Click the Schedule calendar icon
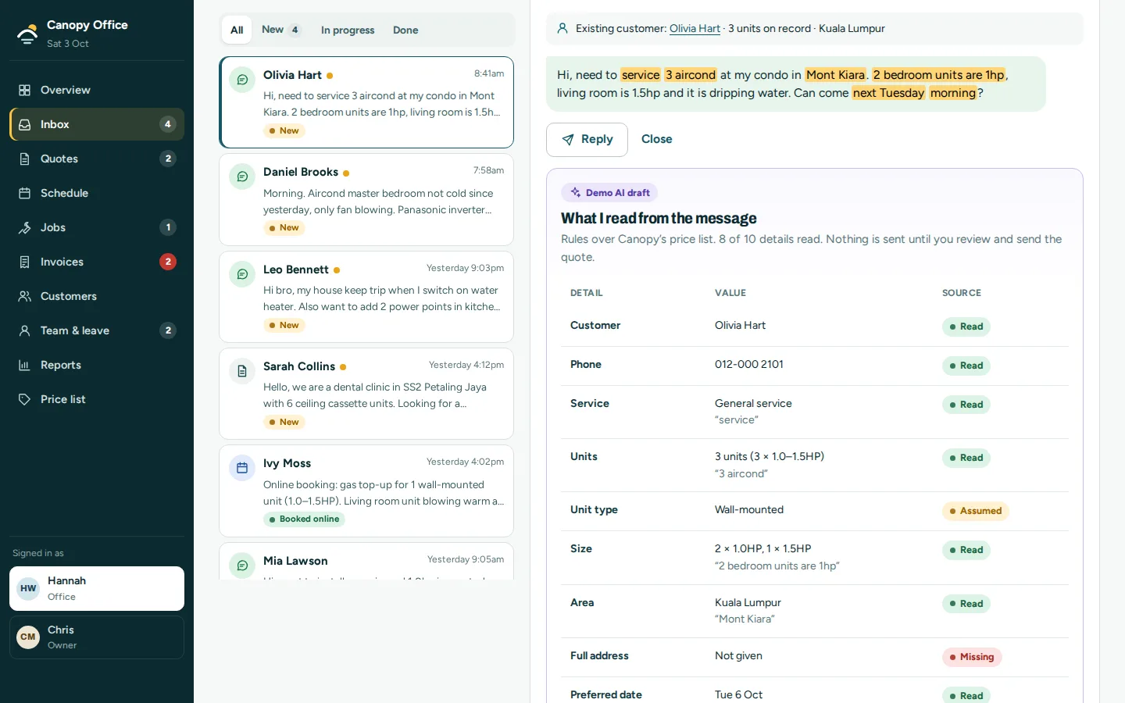This screenshot has height=703, width=1125. (x=25, y=193)
